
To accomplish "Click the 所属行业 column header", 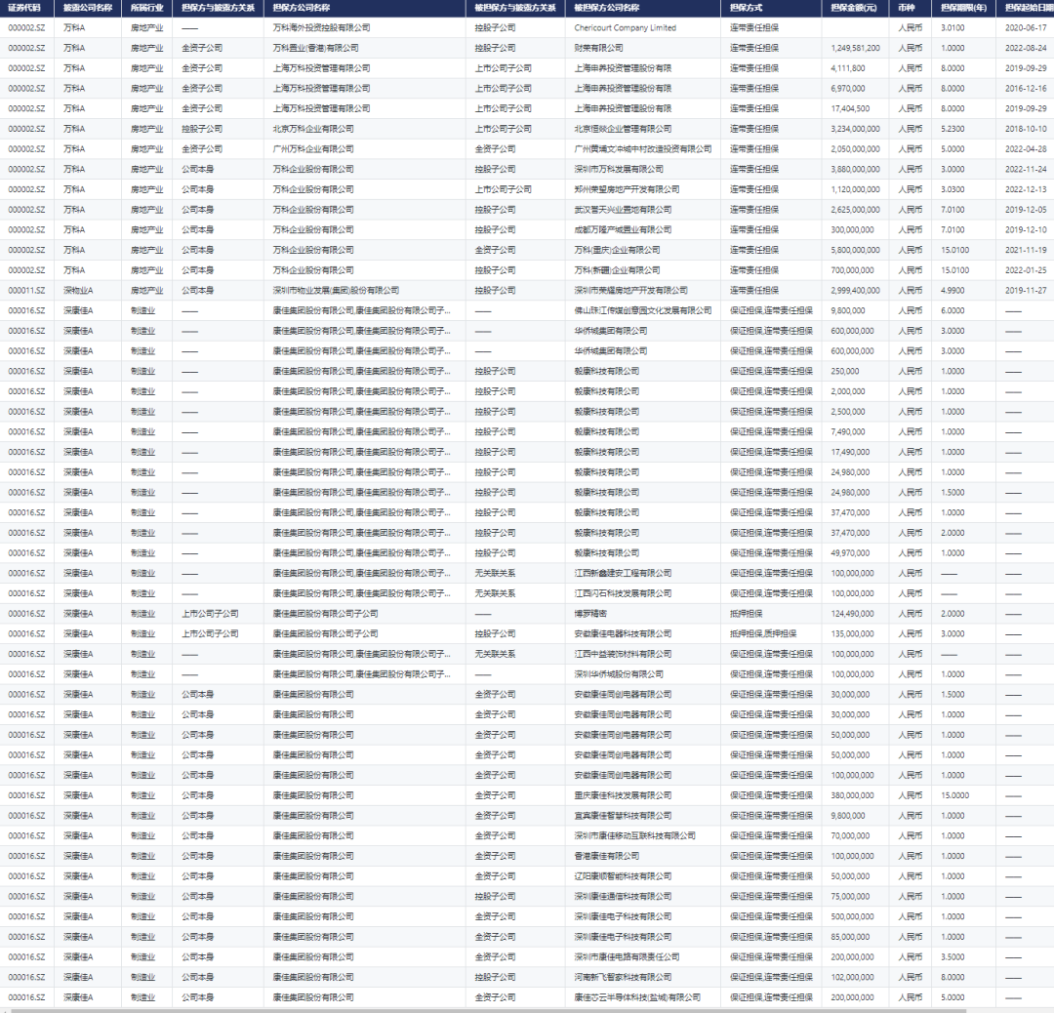I will (x=146, y=8).
